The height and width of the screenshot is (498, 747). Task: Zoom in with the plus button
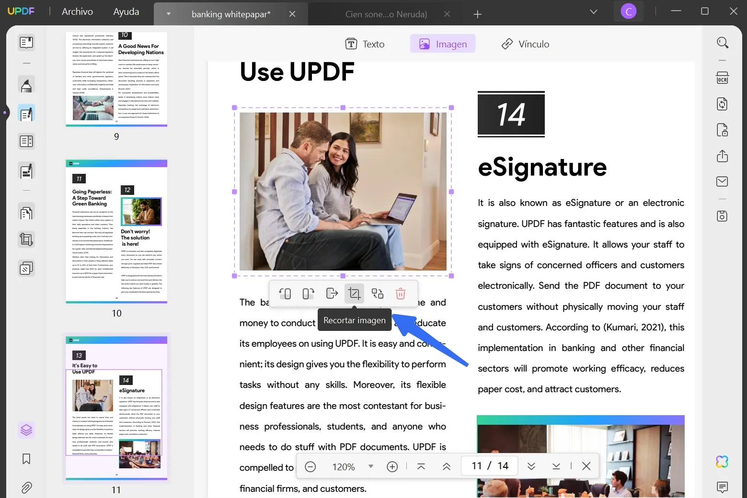392,466
